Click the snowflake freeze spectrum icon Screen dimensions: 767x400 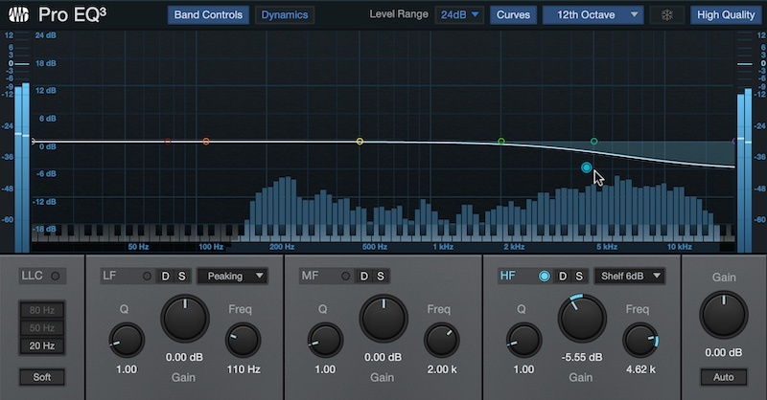coord(666,15)
